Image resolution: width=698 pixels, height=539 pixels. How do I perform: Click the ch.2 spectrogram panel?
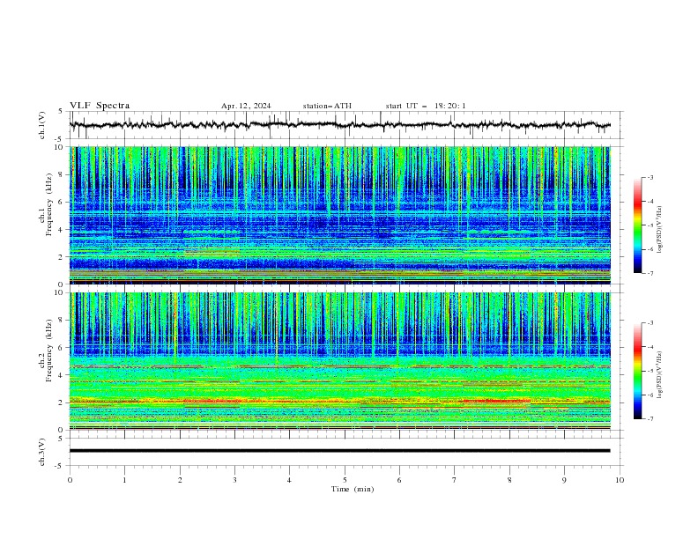pyautogui.click(x=340, y=361)
